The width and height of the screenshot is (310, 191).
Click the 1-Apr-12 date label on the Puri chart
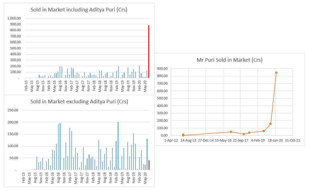coord(171,140)
